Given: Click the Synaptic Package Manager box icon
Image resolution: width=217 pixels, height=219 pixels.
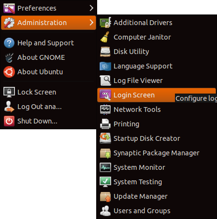Looking at the screenshot, I should [x=105, y=153].
